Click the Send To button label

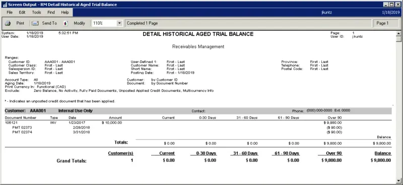(x=49, y=23)
